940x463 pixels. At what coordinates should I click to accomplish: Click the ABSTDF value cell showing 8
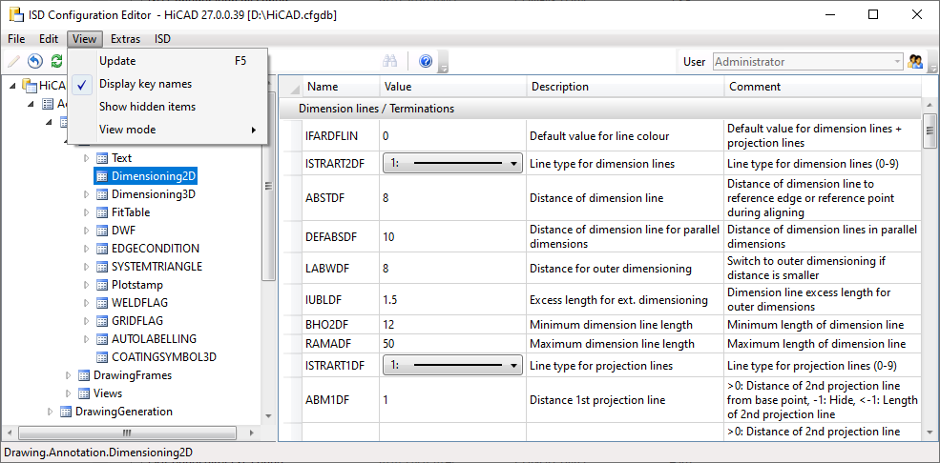[453, 198]
